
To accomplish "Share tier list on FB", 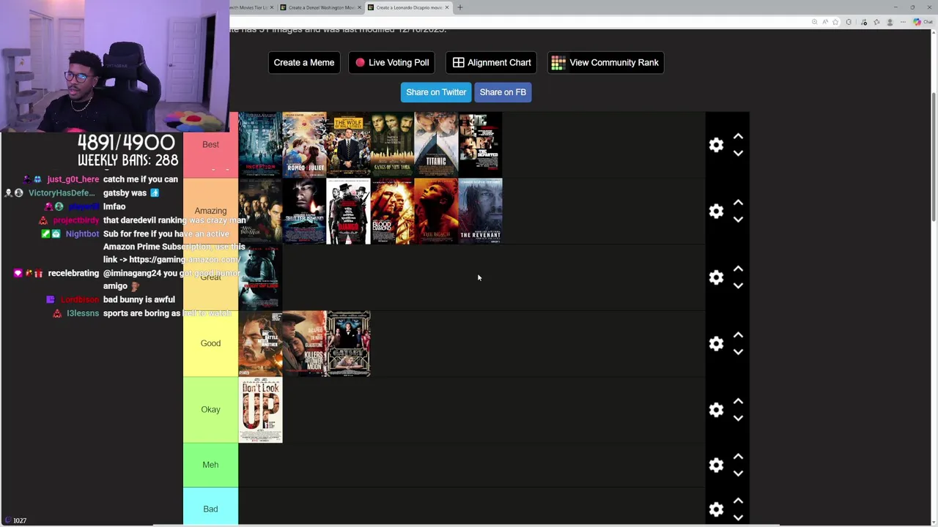I will coord(503,92).
